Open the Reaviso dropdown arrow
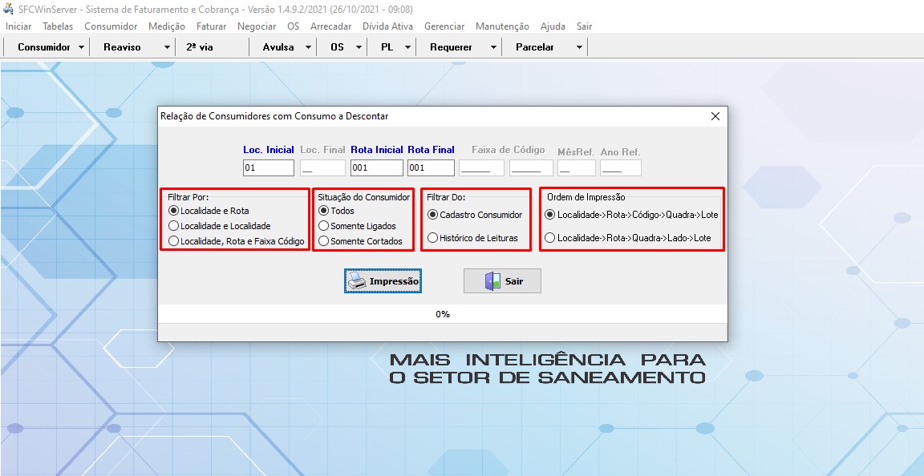 [167, 47]
